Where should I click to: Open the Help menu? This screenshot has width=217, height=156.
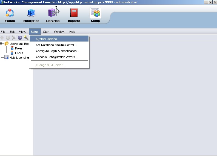72,32
